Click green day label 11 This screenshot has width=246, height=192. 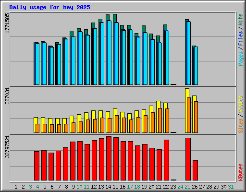click(86, 187)
